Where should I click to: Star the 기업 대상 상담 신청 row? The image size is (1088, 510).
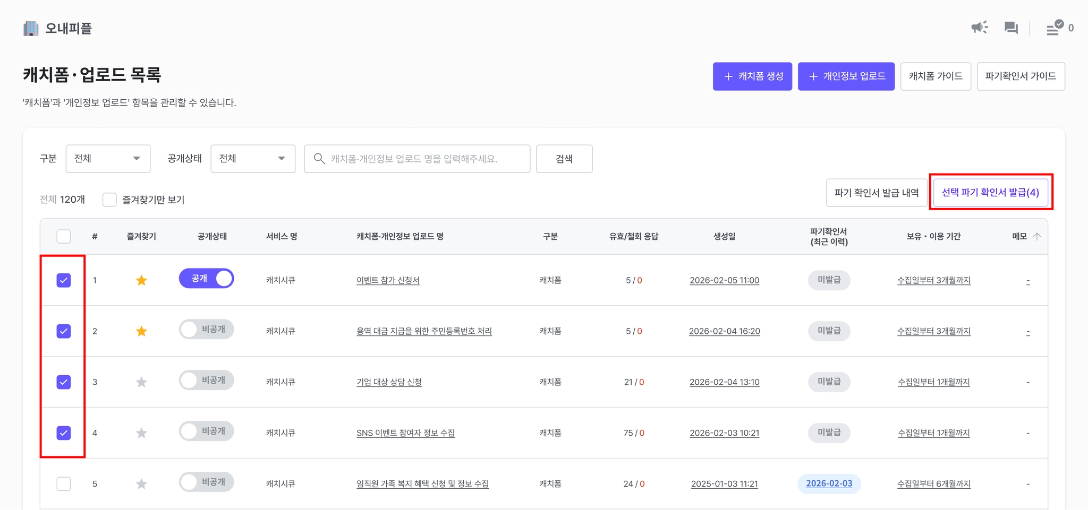pyautogui.click(x=141, y=382)
